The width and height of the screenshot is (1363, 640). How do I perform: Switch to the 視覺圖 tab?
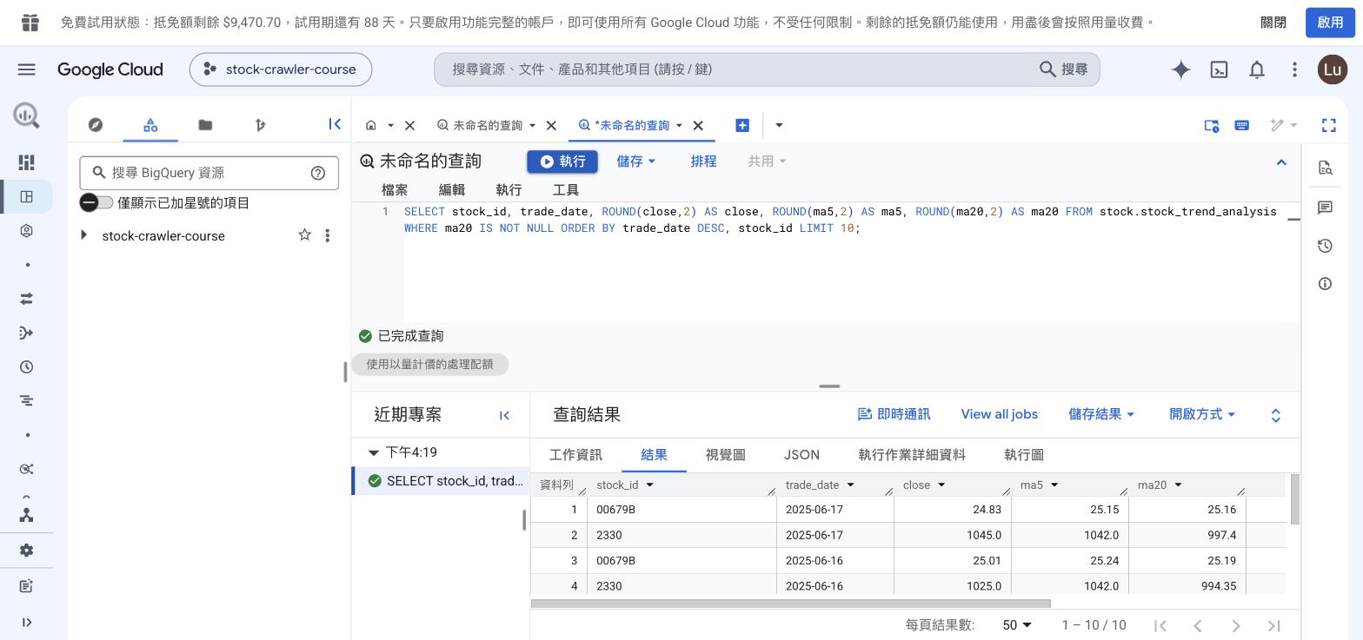coord(725,455)
